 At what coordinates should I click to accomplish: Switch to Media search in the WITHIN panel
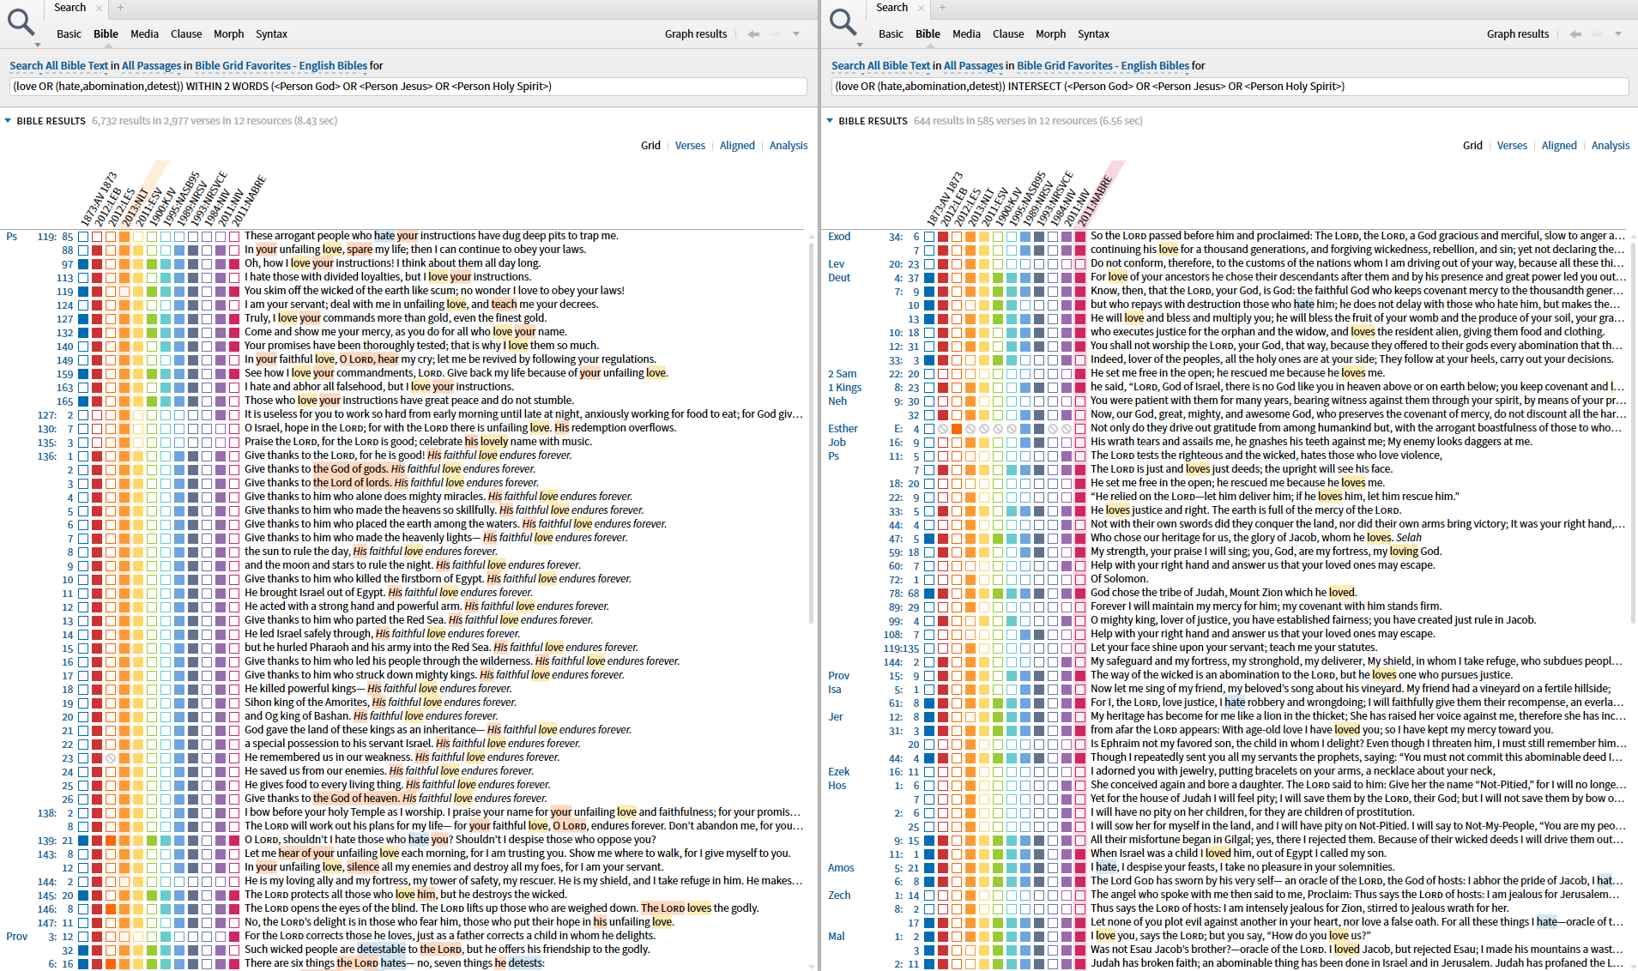[144, 34]
